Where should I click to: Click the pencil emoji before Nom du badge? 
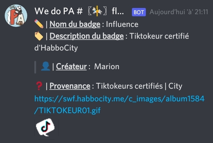(x=39, y=24)
